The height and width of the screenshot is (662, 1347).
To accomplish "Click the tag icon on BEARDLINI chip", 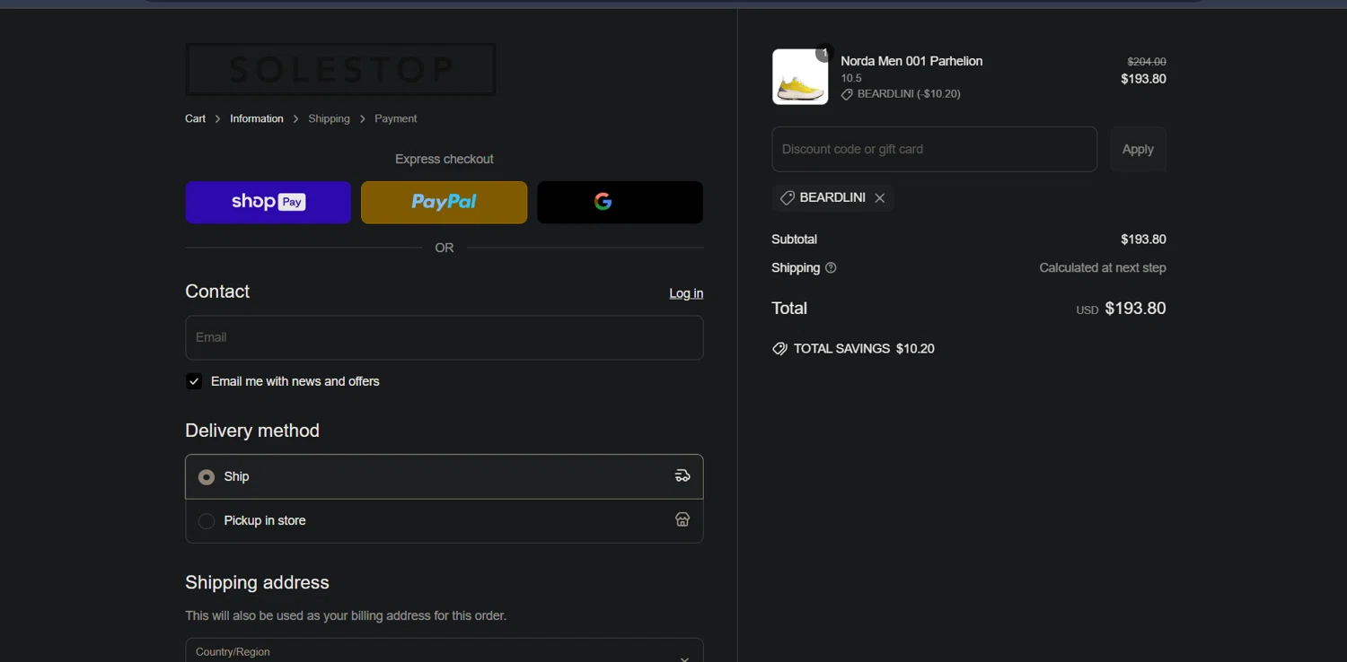I will tap(787, 198).
